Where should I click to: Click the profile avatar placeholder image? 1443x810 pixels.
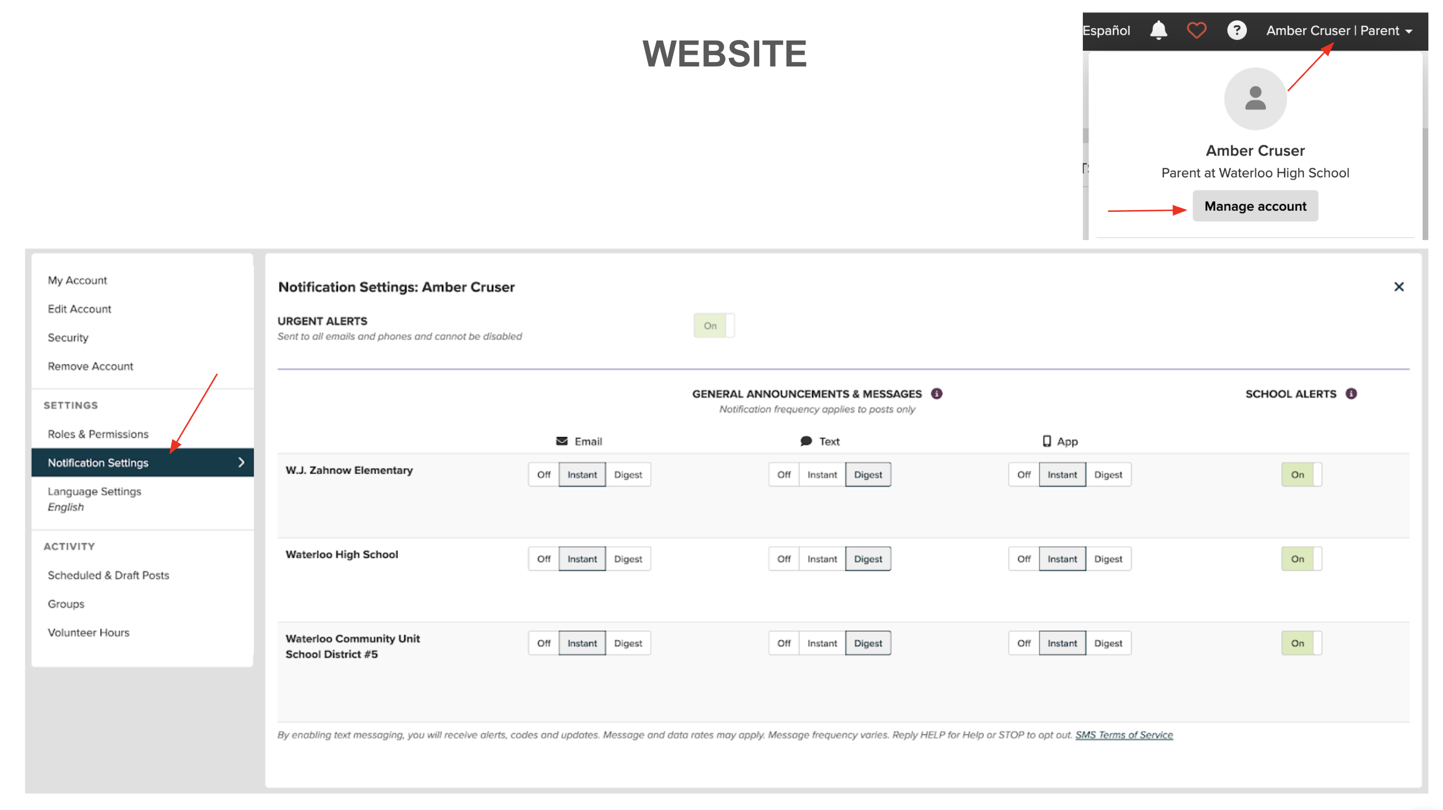point(1255,99)
